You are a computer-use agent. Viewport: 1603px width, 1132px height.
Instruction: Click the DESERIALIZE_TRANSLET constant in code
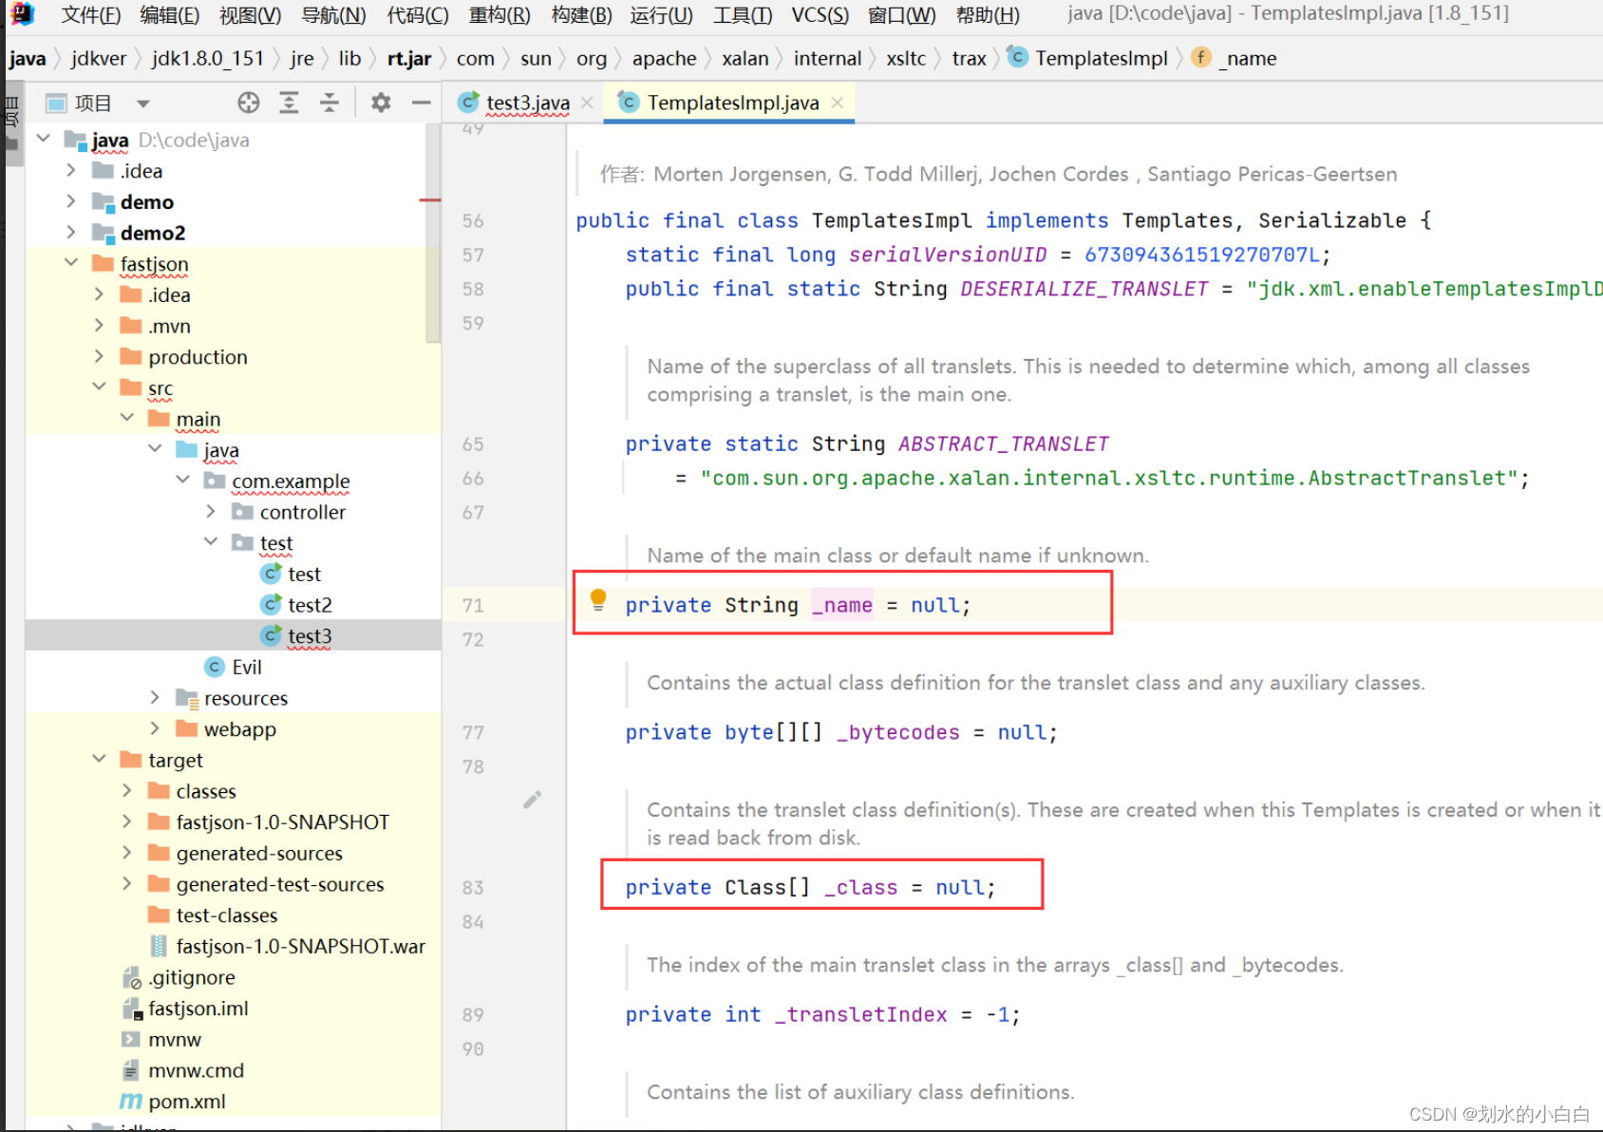tap(1084, 289)
